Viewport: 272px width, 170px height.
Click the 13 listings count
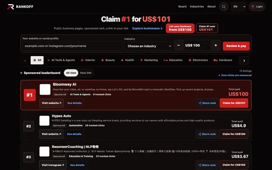(x=246, y=71)
